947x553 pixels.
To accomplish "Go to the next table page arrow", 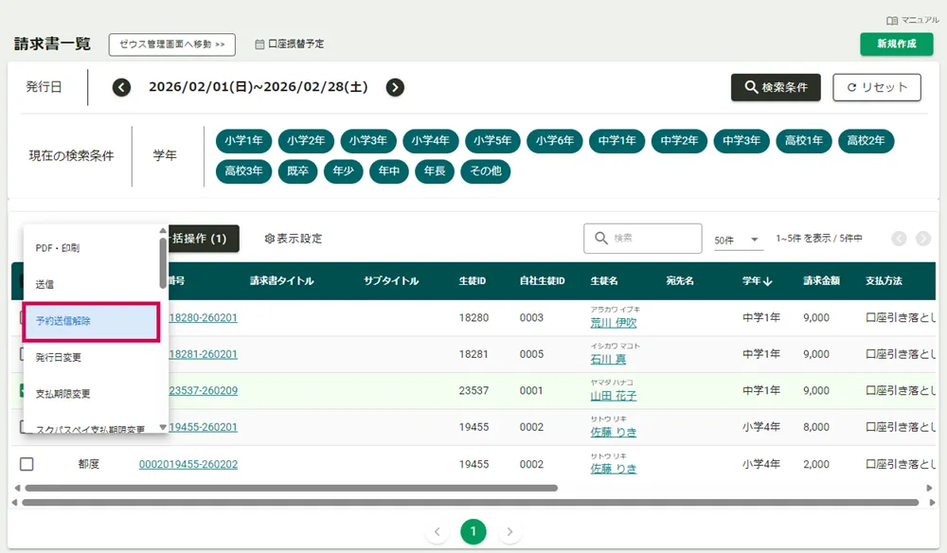I will pos(923,239).
